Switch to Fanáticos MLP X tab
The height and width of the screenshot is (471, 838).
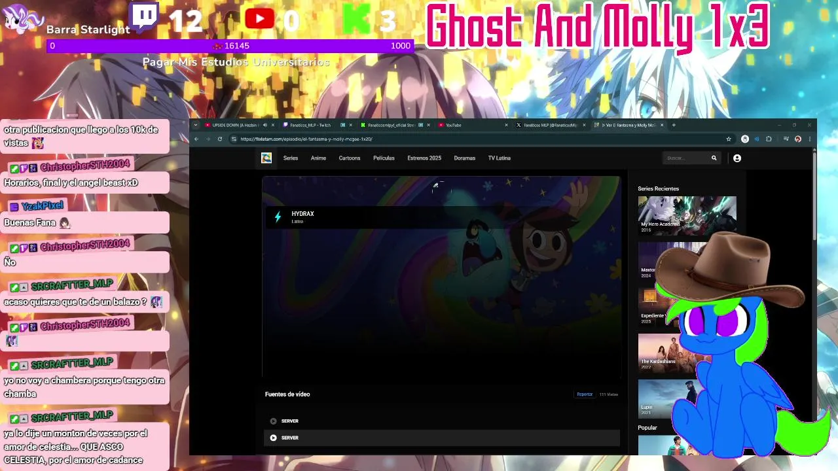[x=550, y=125]
